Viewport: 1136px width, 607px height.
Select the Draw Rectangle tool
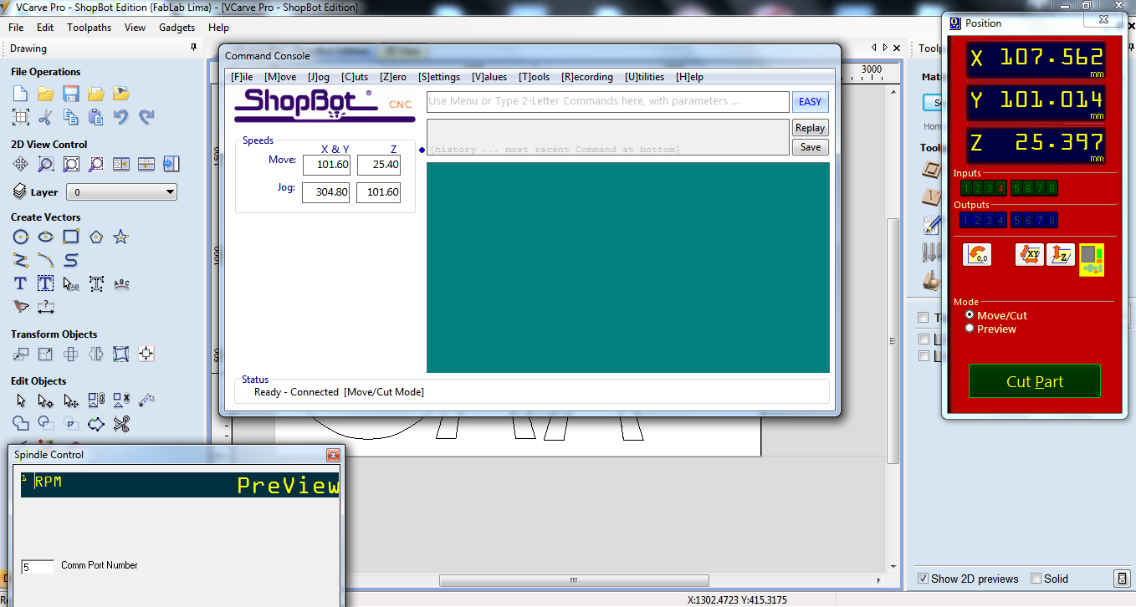click(x=71, y=237)
